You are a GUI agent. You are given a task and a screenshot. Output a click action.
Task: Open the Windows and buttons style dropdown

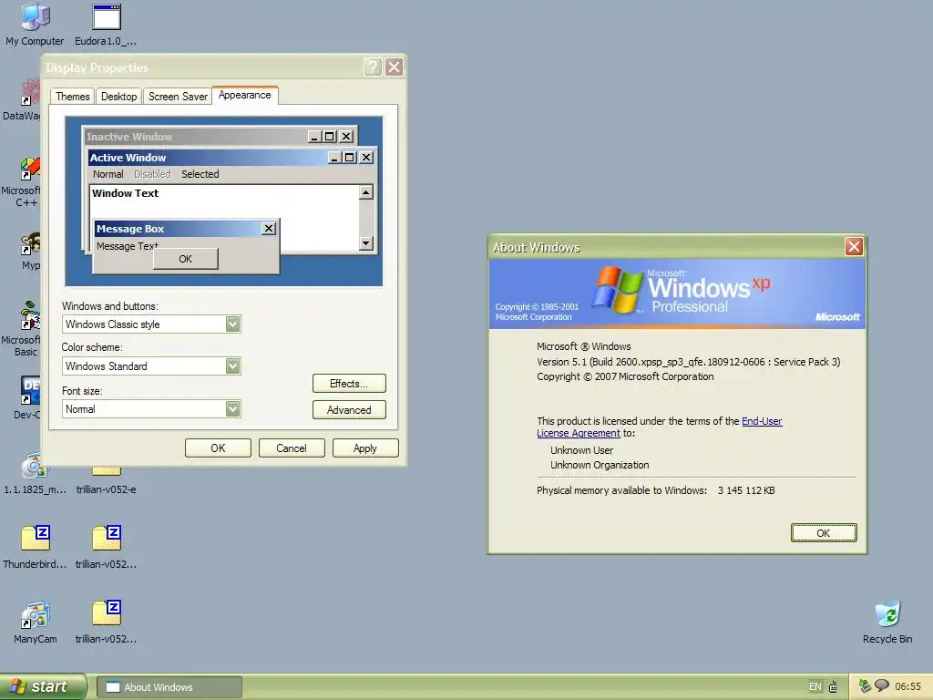[232, 324]
